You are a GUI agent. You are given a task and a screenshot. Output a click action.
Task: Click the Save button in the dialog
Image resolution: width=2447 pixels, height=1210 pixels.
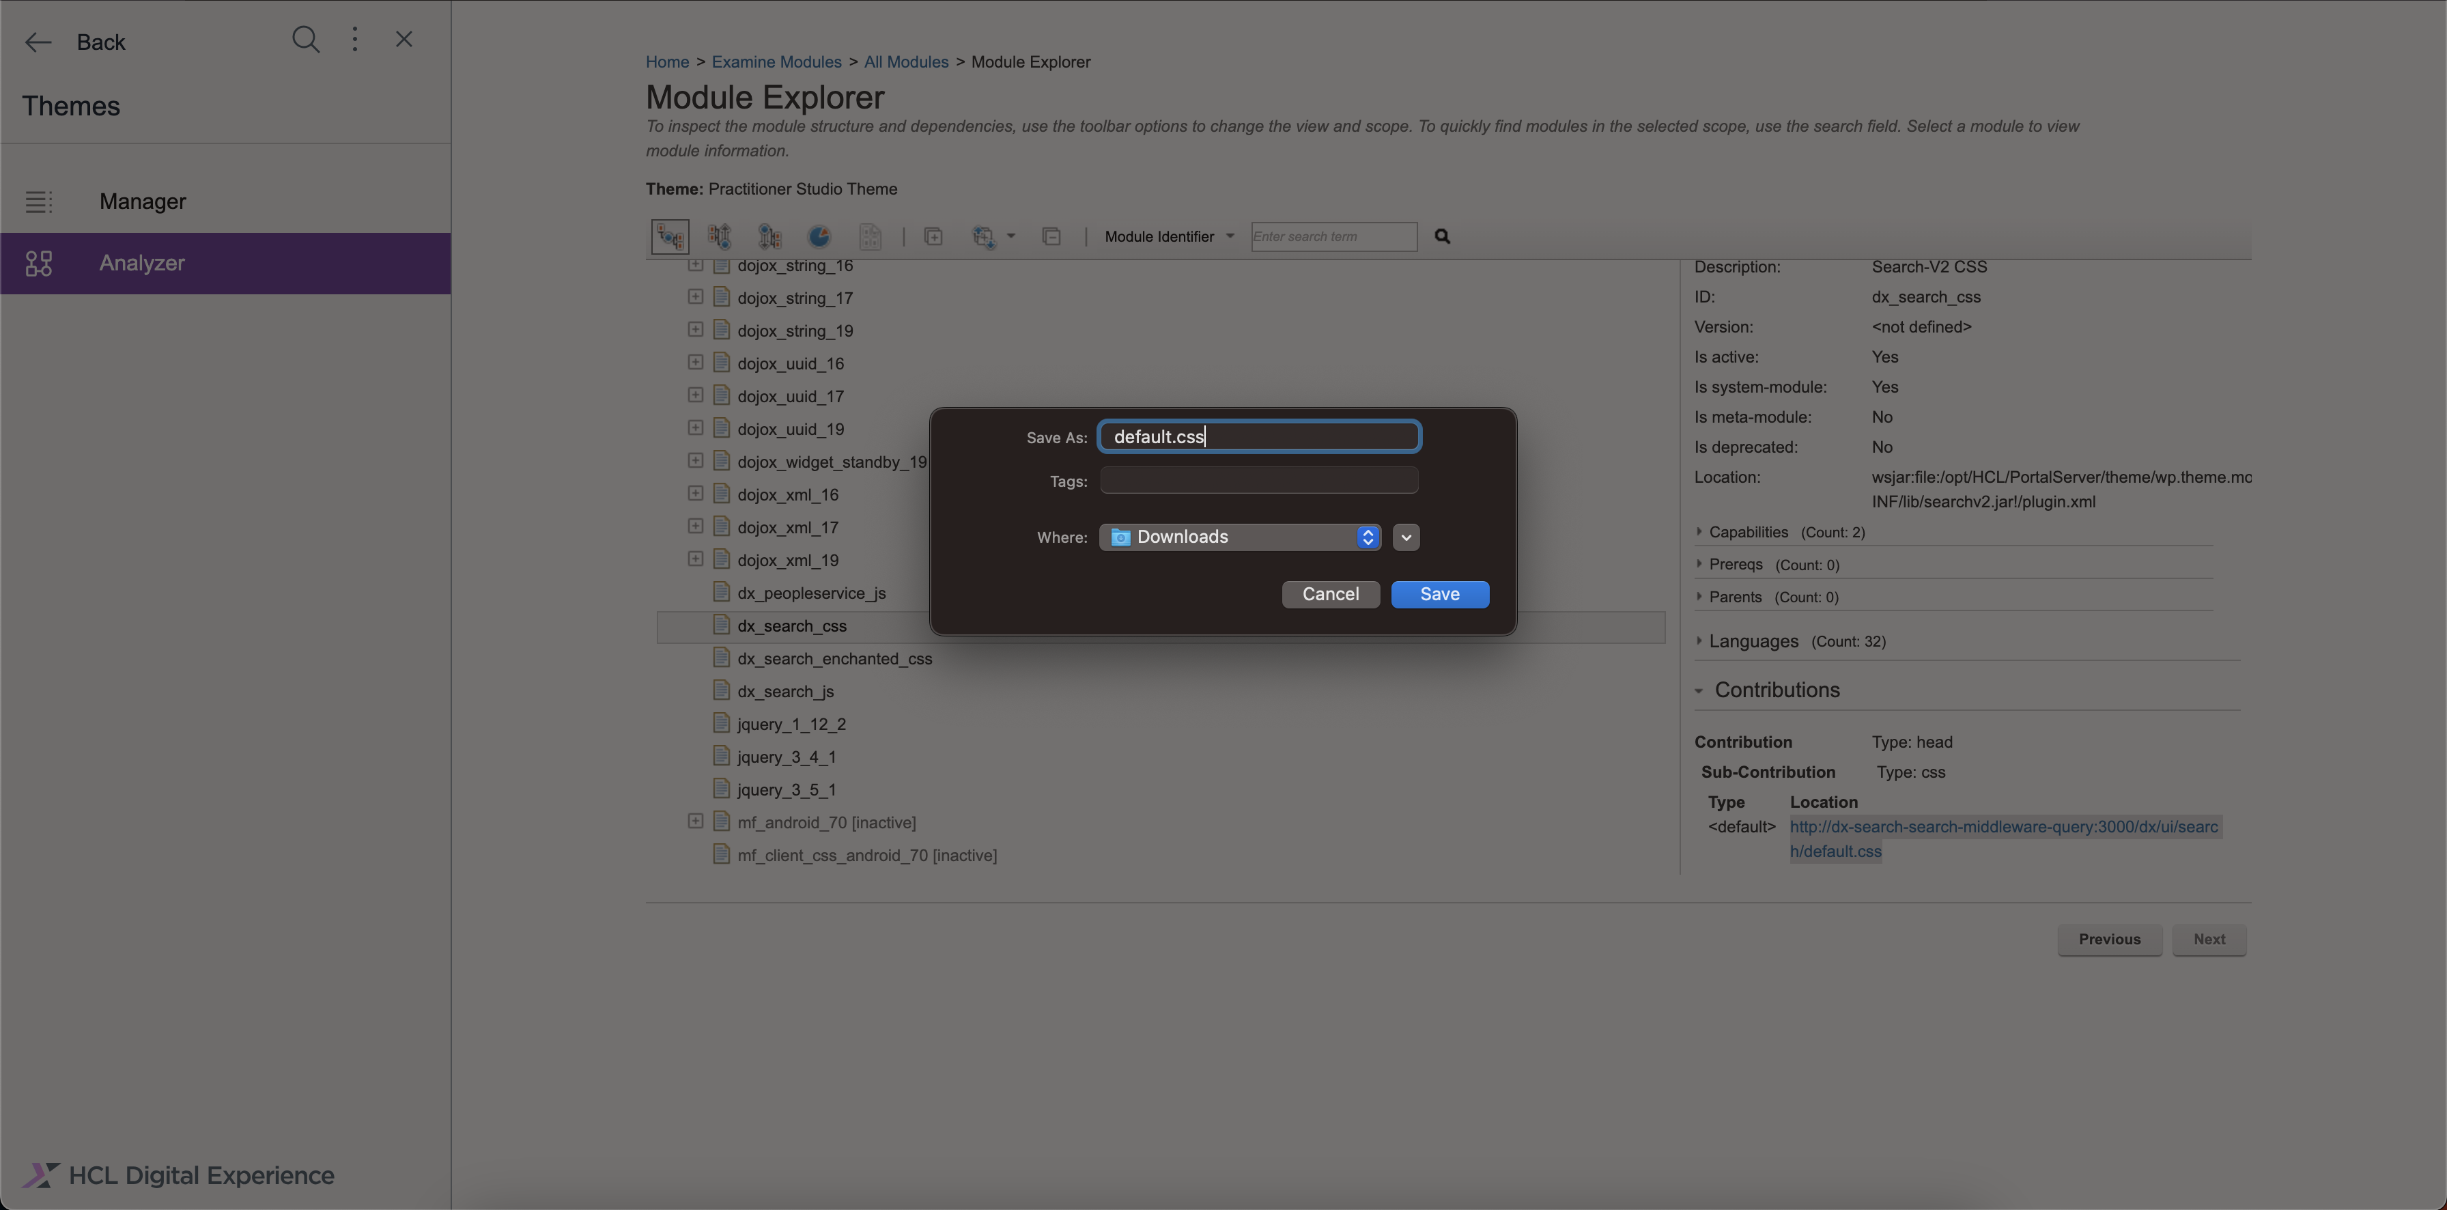1440,593
